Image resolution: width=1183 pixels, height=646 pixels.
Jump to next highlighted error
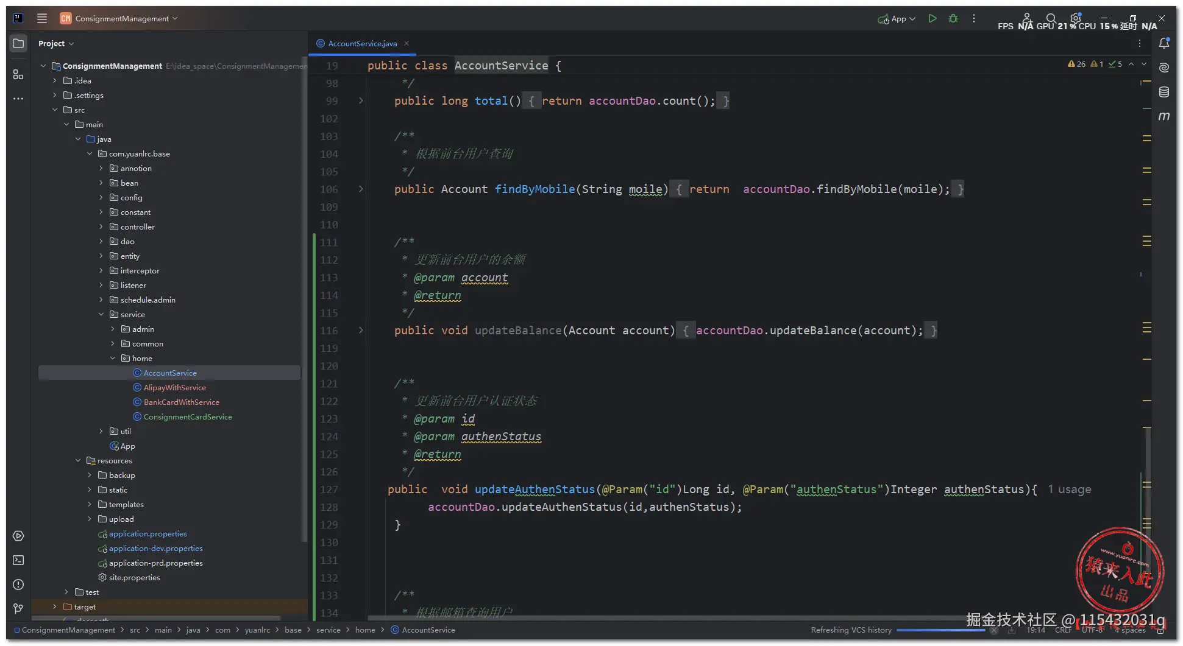pyautogui.click(x=1144, y=64)
